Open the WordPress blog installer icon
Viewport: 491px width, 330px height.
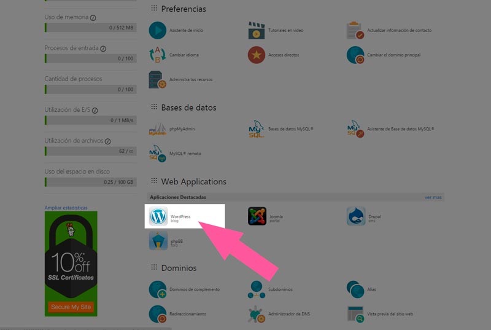pos(159,216)
